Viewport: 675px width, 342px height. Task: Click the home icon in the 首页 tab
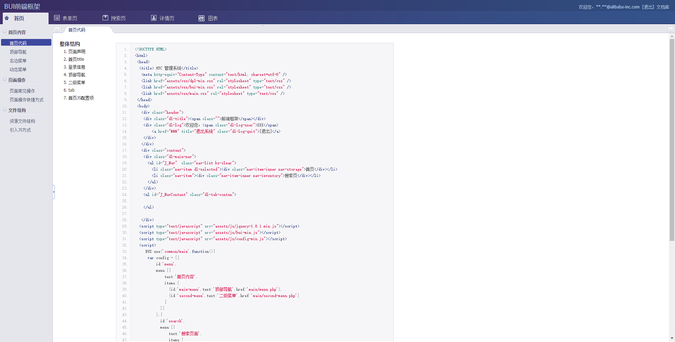point(7,18)
